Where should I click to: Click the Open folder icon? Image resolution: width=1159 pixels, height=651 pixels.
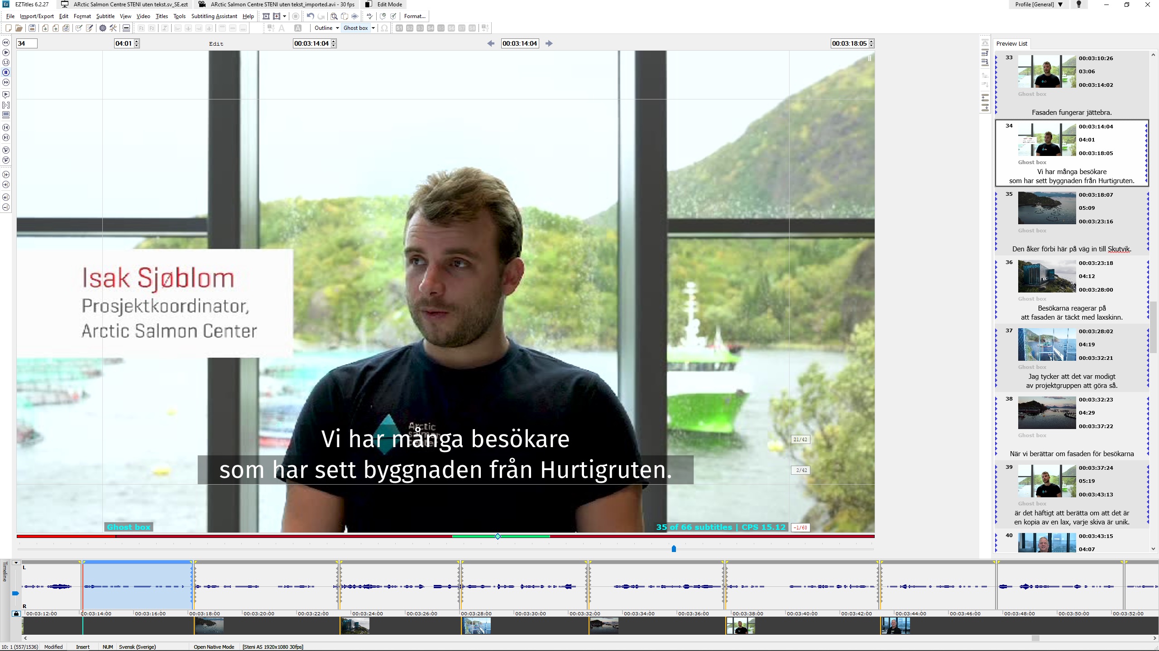[x=19, y=28]
